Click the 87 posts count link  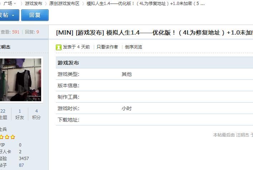pyautogui.click(x=21, y=165)
